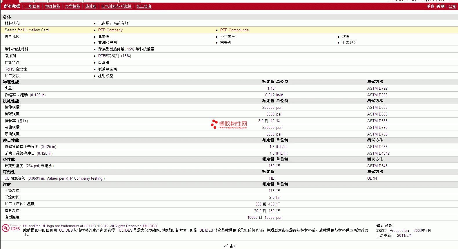Viewport: 458px width, 249px height.
Task: Click the PTFE润滑剂 additive link
Action: coord(108,56)
